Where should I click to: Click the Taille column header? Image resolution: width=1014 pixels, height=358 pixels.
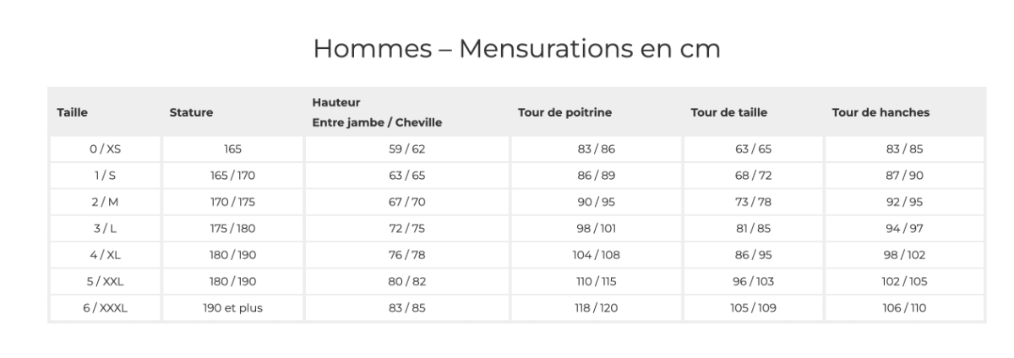pos(73,112)
